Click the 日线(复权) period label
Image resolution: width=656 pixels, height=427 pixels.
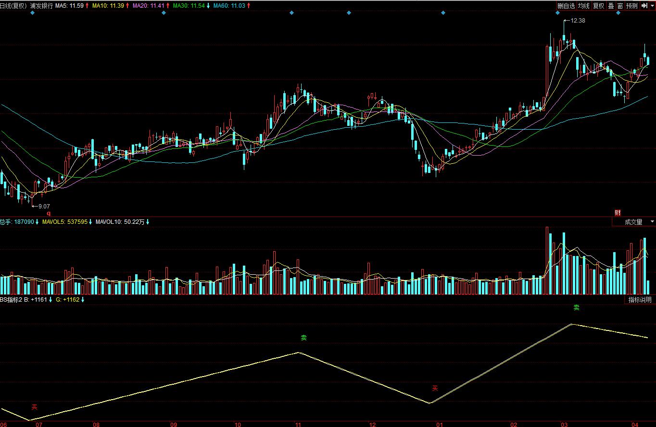pyautogui.click(x=13, y=6)
